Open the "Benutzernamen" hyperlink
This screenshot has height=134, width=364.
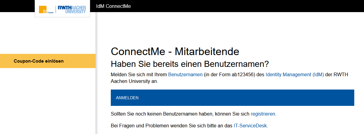(185, 74)
